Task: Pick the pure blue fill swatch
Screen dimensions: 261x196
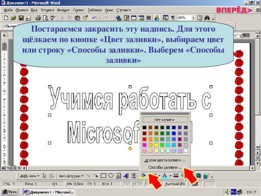Action: click(x=174, y=134)
